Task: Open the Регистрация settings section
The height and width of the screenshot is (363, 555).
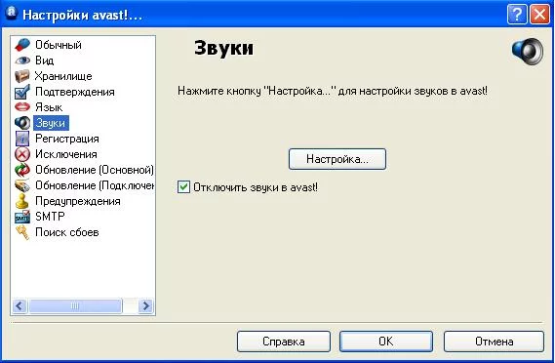Action: 67,139
